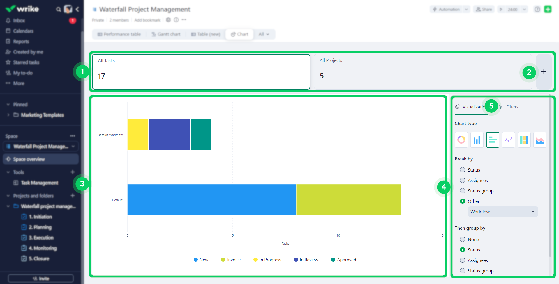Open Inbox from the sidebar

click(19, 20)
